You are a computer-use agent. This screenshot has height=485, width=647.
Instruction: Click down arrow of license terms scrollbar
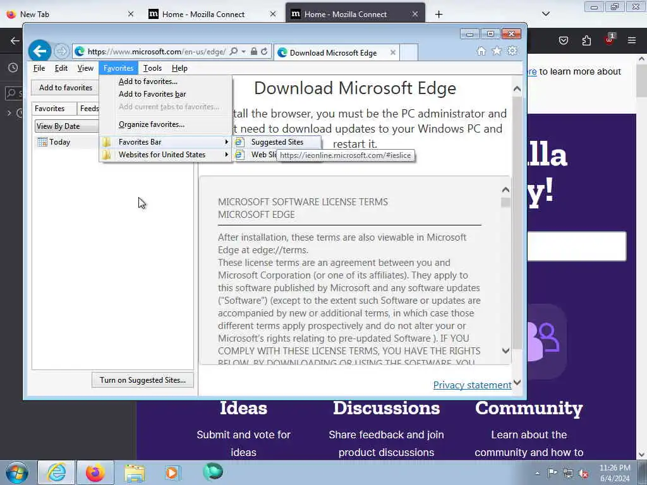coord(505,350)
